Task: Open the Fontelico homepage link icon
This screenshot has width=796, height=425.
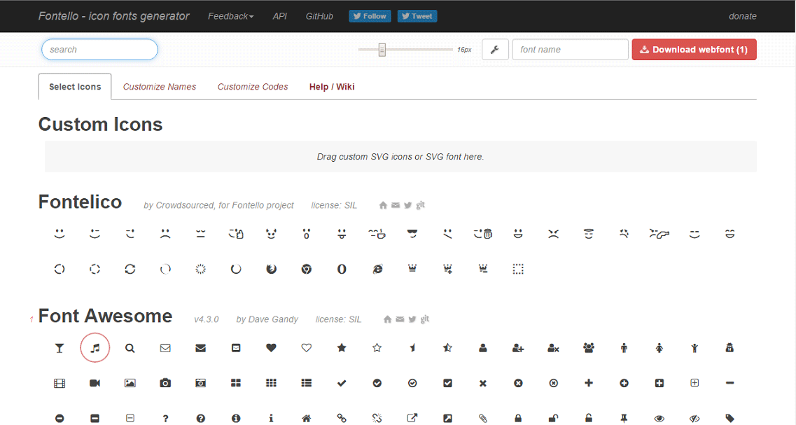Action: pyautogui.click(x=383, y=205)
